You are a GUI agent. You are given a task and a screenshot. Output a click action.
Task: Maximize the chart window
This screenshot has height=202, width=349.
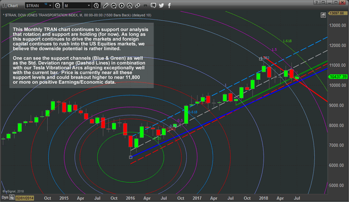[336, 2]
